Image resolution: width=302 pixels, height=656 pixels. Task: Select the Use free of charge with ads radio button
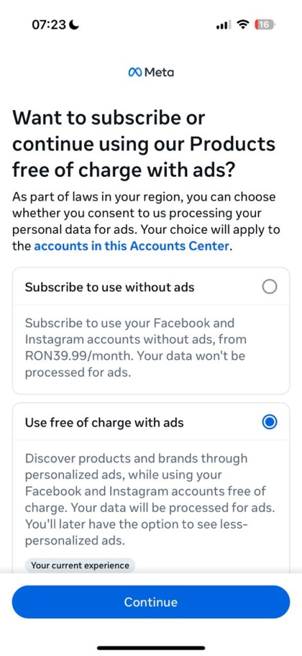(x=269, y=422)
